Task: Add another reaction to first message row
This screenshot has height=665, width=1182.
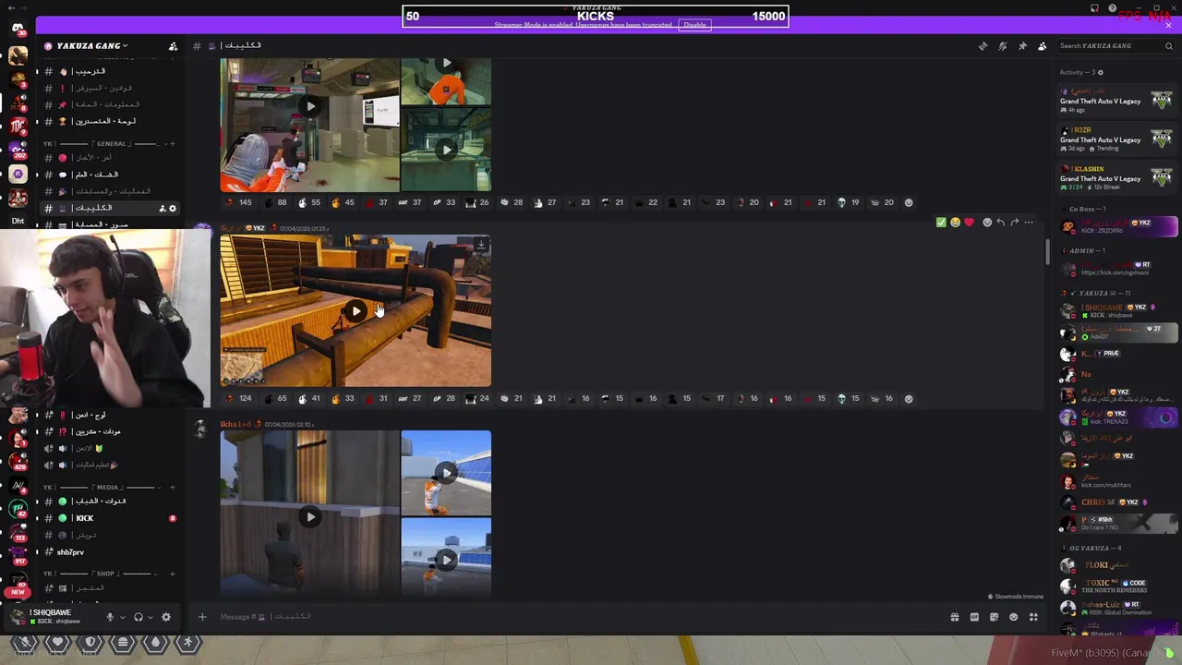Action: click(x=909, y=203)
